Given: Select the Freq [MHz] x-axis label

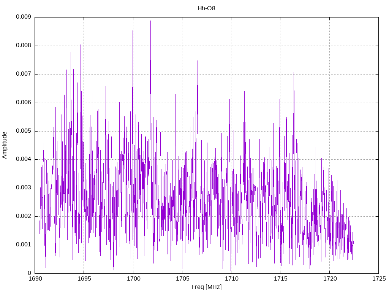Looking at the screenshot, I should click(x=206, y=287).
